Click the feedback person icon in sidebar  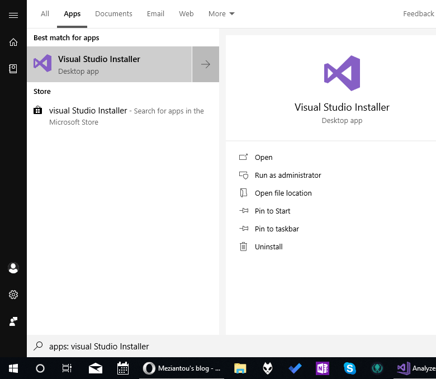[13, 321]
